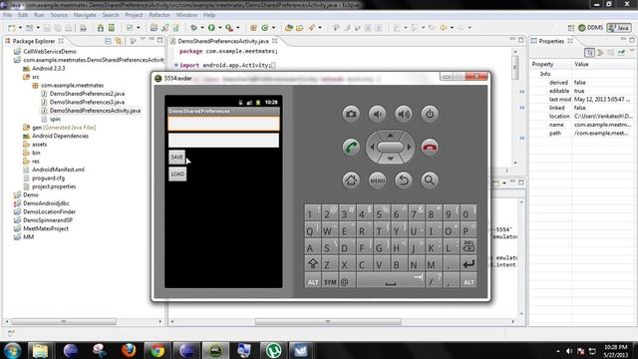Click Collapse All in Package Explorer

pos(108,41)
